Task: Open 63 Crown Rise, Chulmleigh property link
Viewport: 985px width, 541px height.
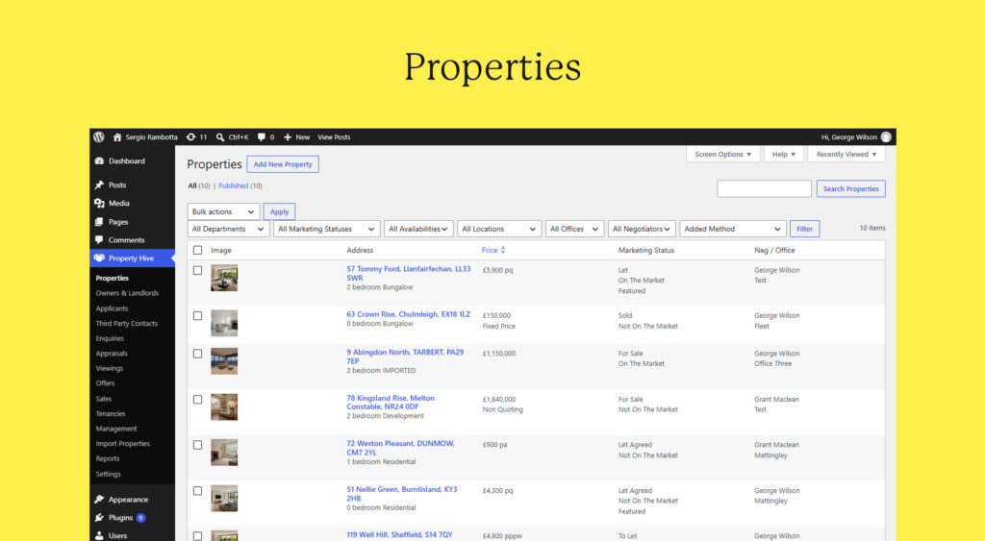Action: click(x=408, y=314)
